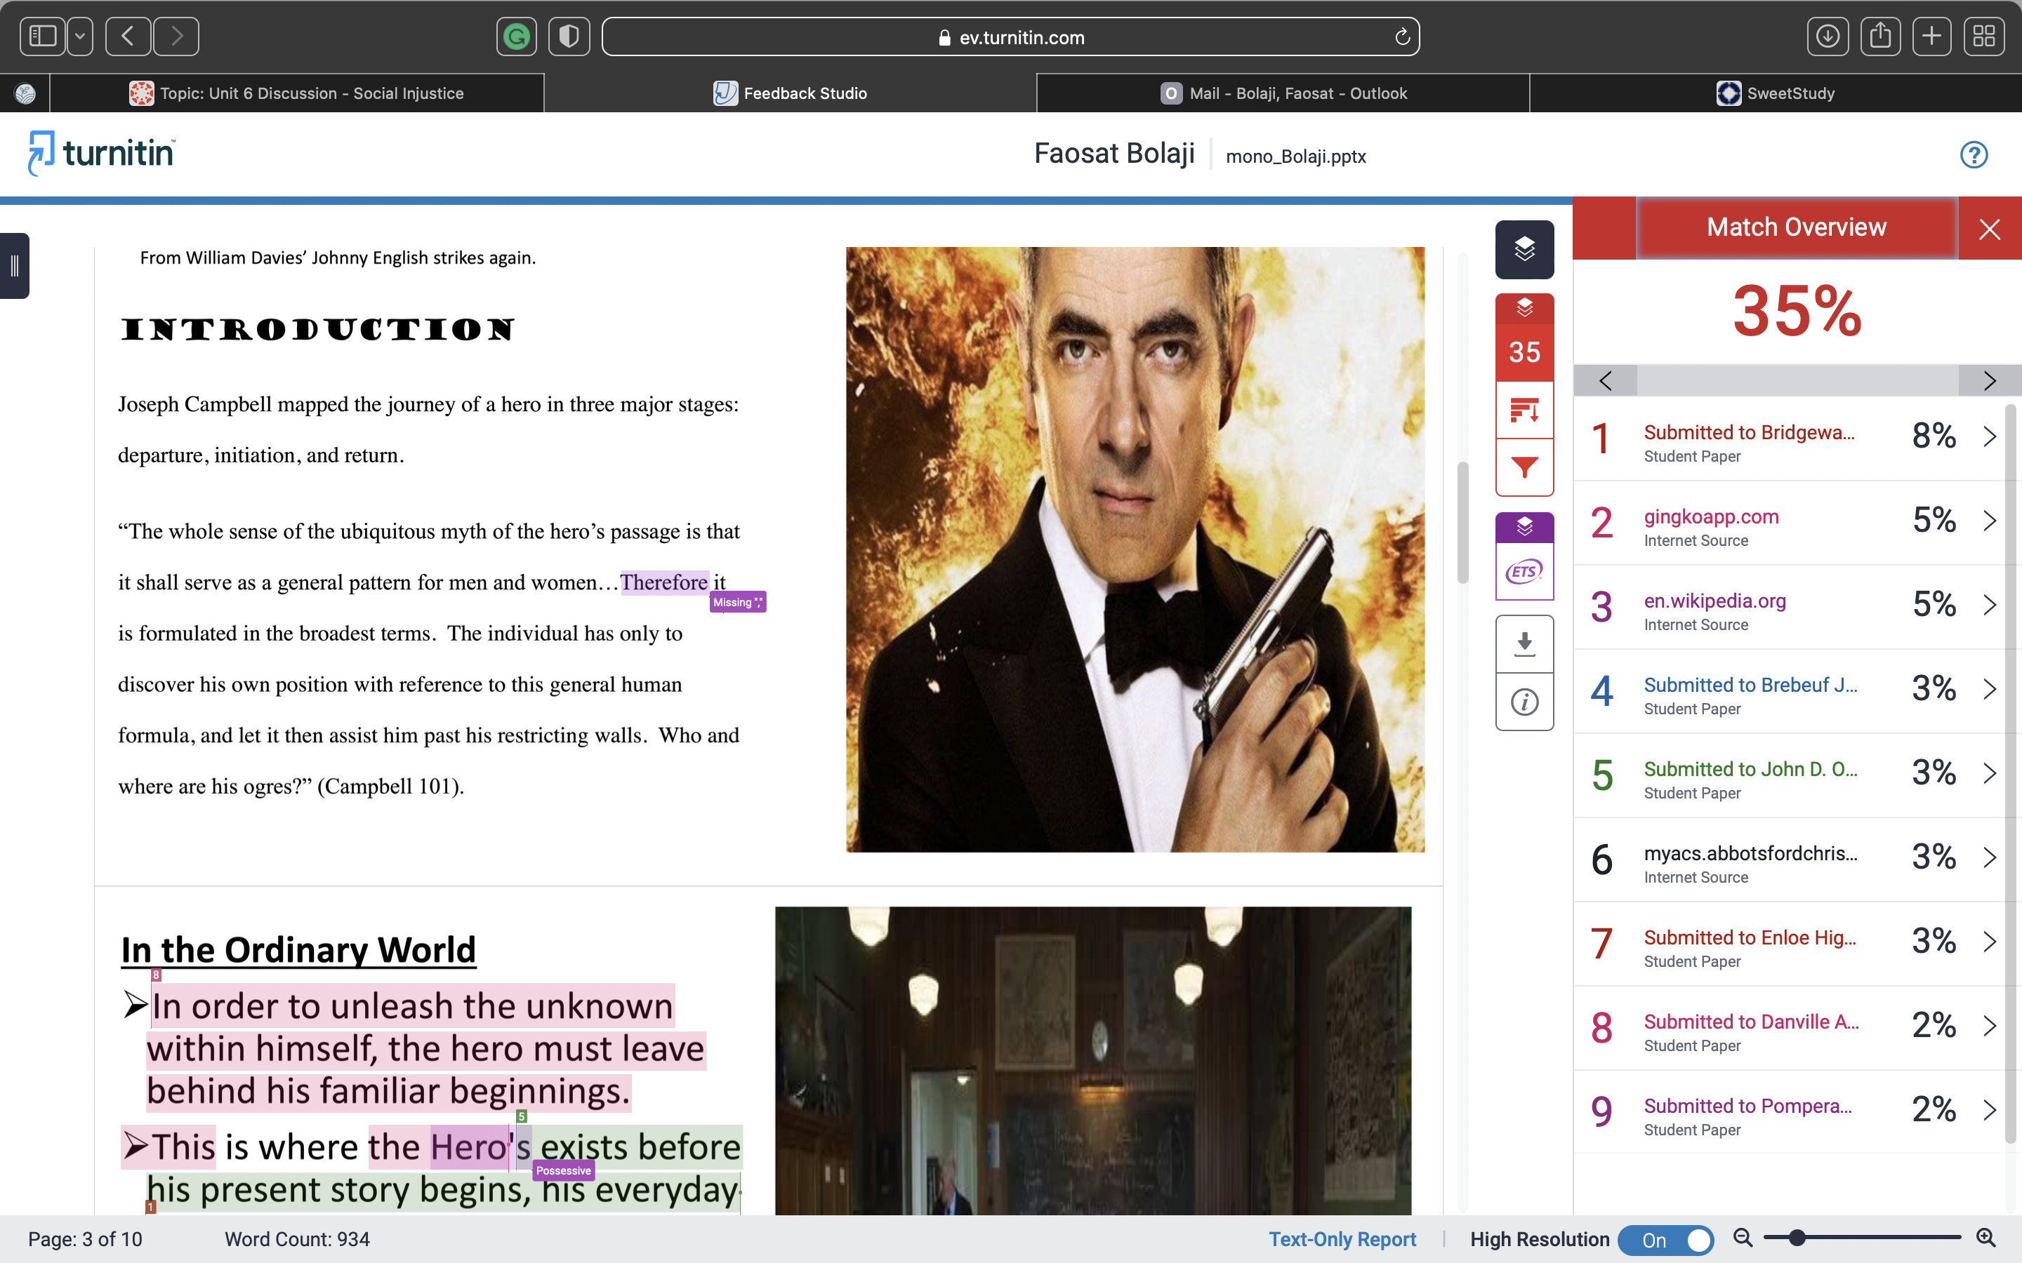Expand match 7 breakdown chevron
Image resolution: width=2022 pixels, height=1263 pixels.
1990,942
